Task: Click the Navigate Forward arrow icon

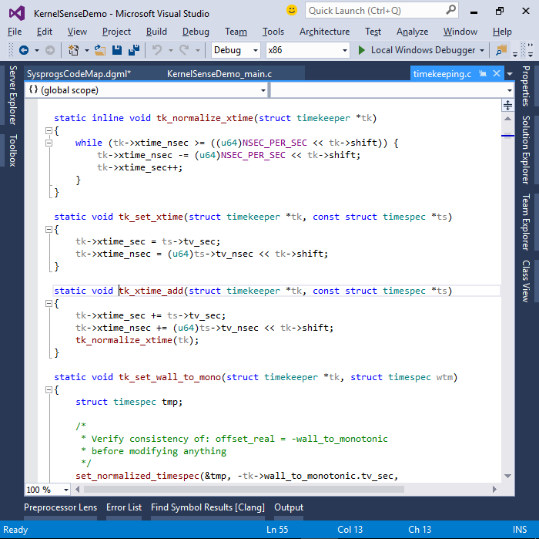Action: point(50,50)
